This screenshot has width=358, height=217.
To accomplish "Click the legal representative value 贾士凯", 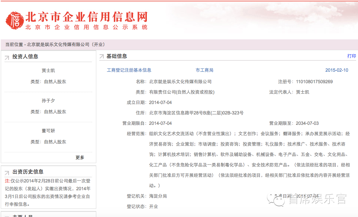I will pyautogui.click(x=303, y=92).
